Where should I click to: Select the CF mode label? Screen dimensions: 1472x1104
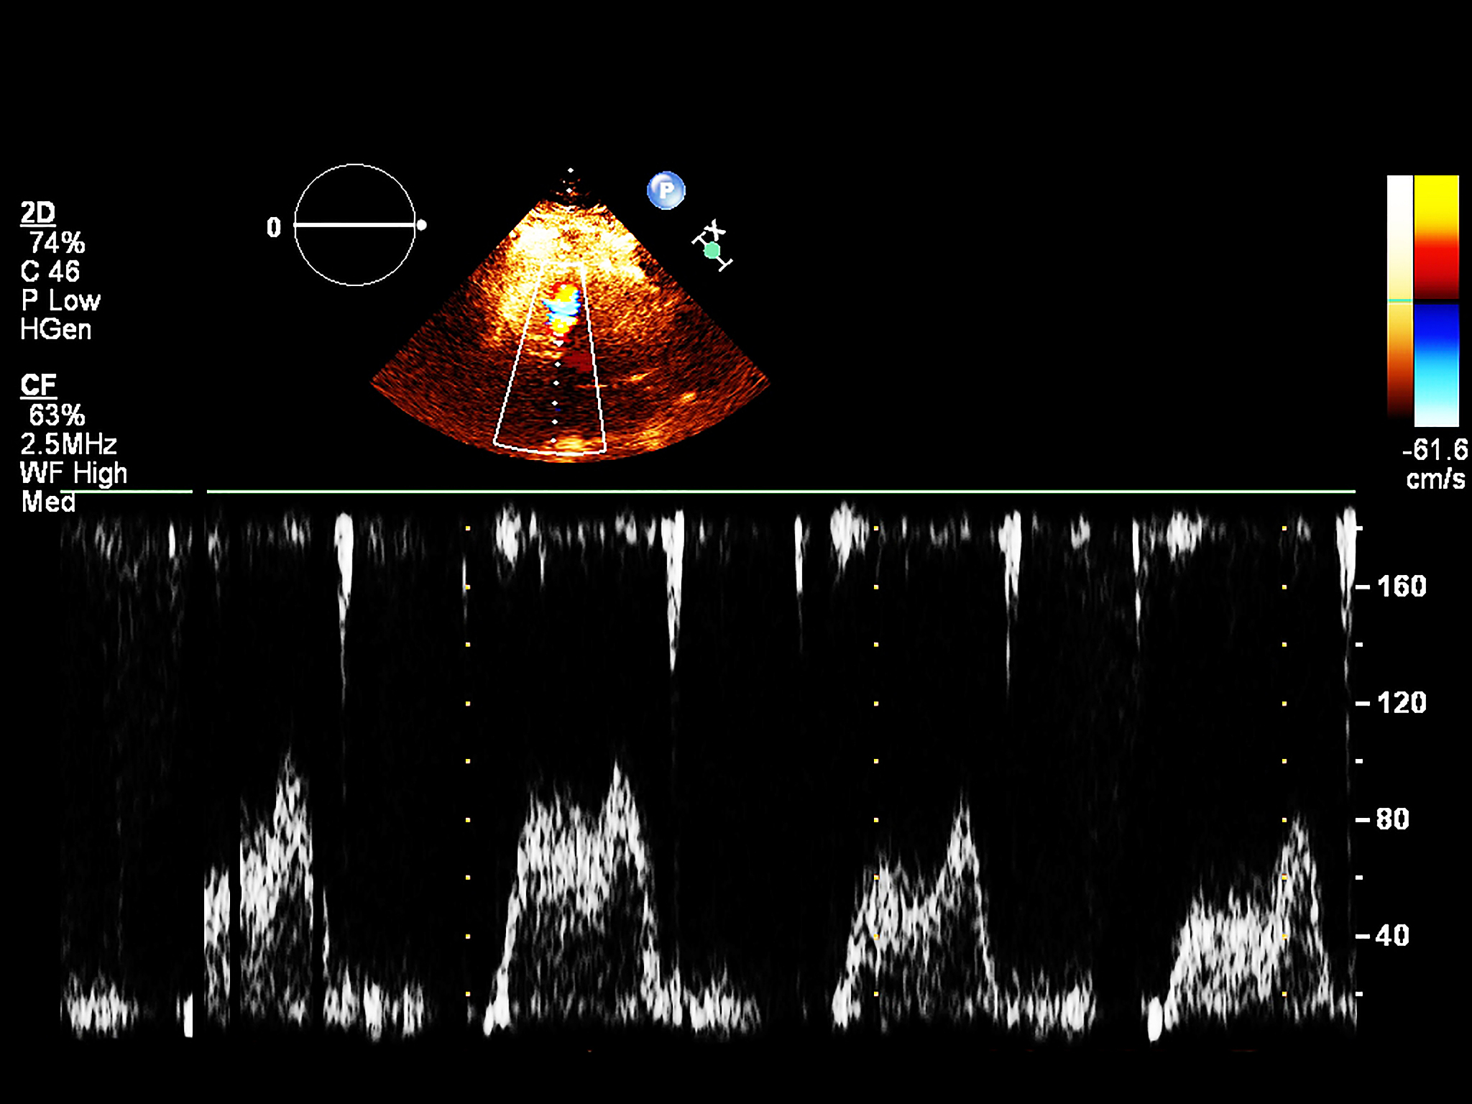pyautogui.click(x=38, y=385)
